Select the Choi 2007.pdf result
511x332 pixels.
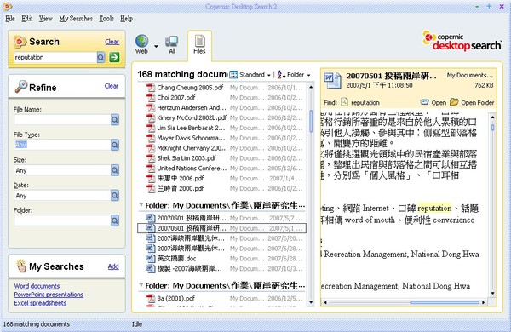(221, 97)
